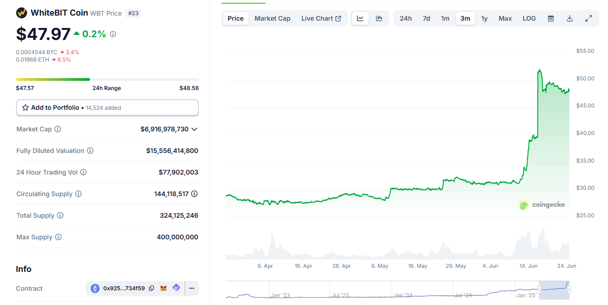608x305 pixels.
Task: Click the Max Supply info icon
Action: coord(58,237)
